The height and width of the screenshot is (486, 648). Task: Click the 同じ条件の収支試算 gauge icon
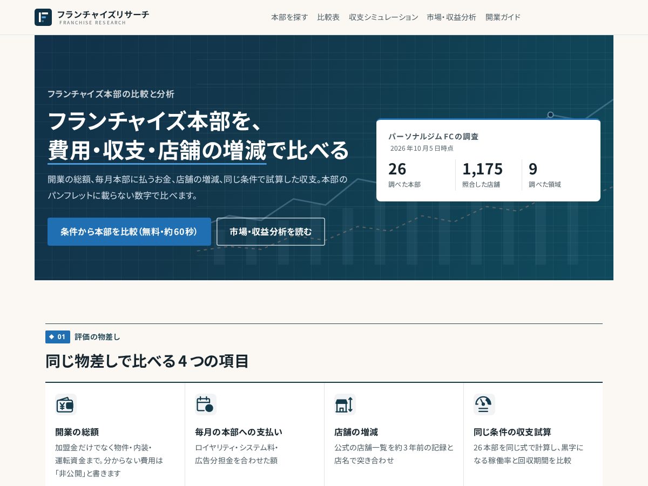click(x=484, y=404)
